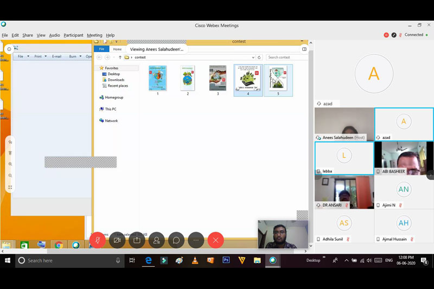The image size is (434, 289).
Task: Select ABI BASHEER's video thumbnail
Action: [404, 158]
